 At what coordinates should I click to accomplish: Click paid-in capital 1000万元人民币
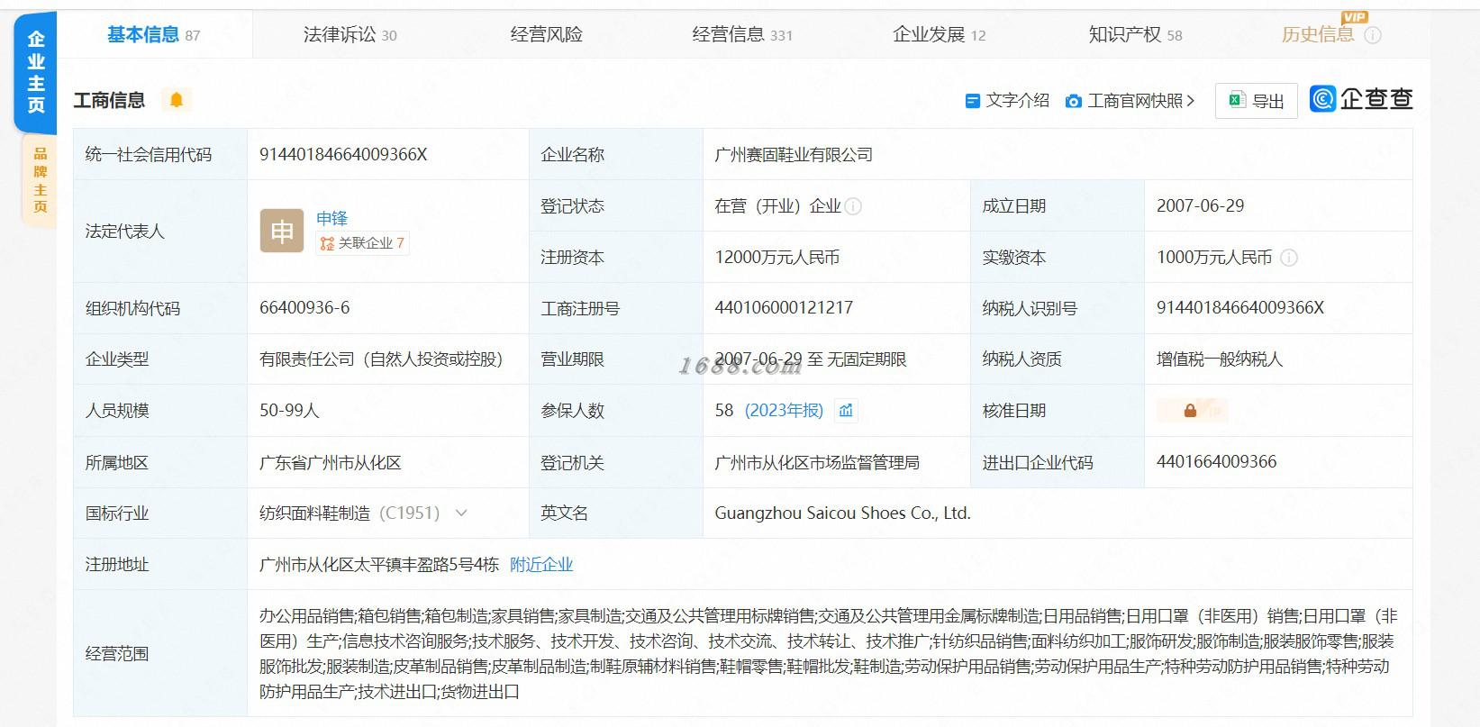tap(1214, 258)
